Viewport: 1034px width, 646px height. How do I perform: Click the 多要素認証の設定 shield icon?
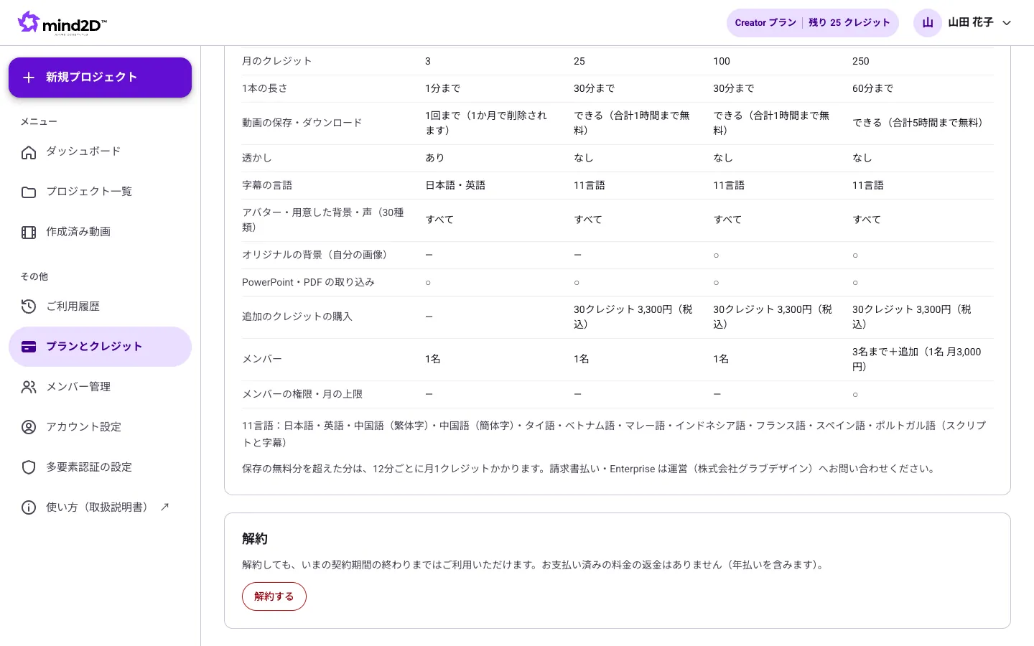[x=29, y=467]
